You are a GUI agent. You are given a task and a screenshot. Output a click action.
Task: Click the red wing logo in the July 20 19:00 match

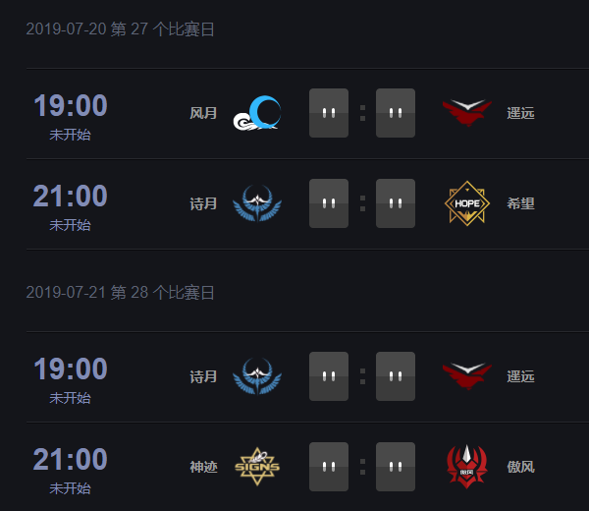point(467,113)
